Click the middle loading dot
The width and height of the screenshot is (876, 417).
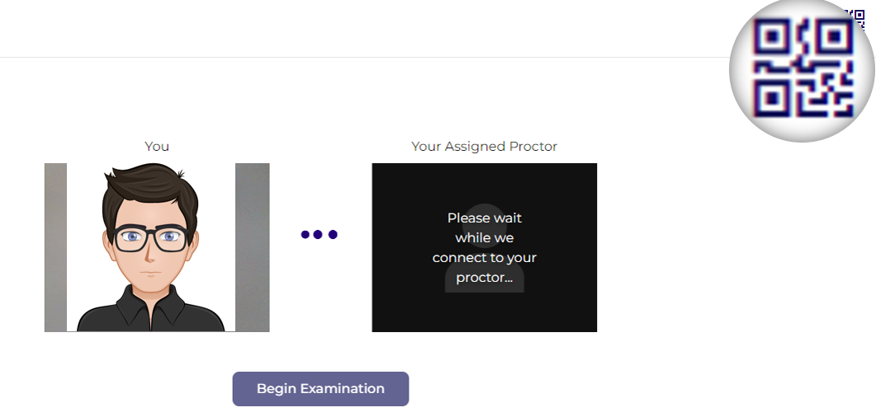pos(318,235)
